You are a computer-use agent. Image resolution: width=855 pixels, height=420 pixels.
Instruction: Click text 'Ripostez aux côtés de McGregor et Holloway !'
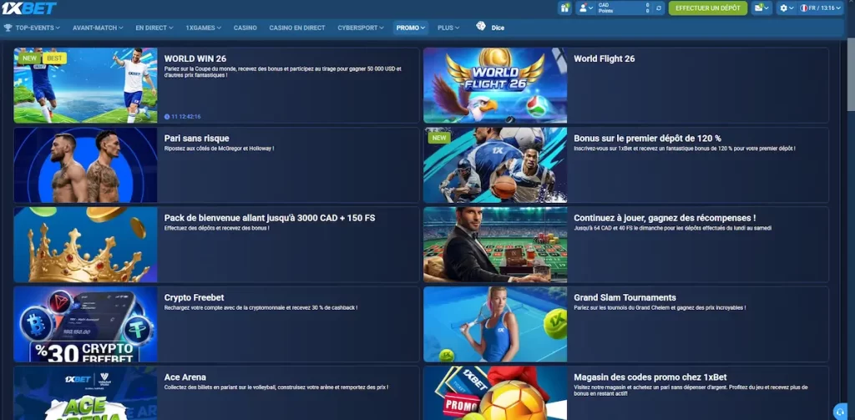pos(219,149)
